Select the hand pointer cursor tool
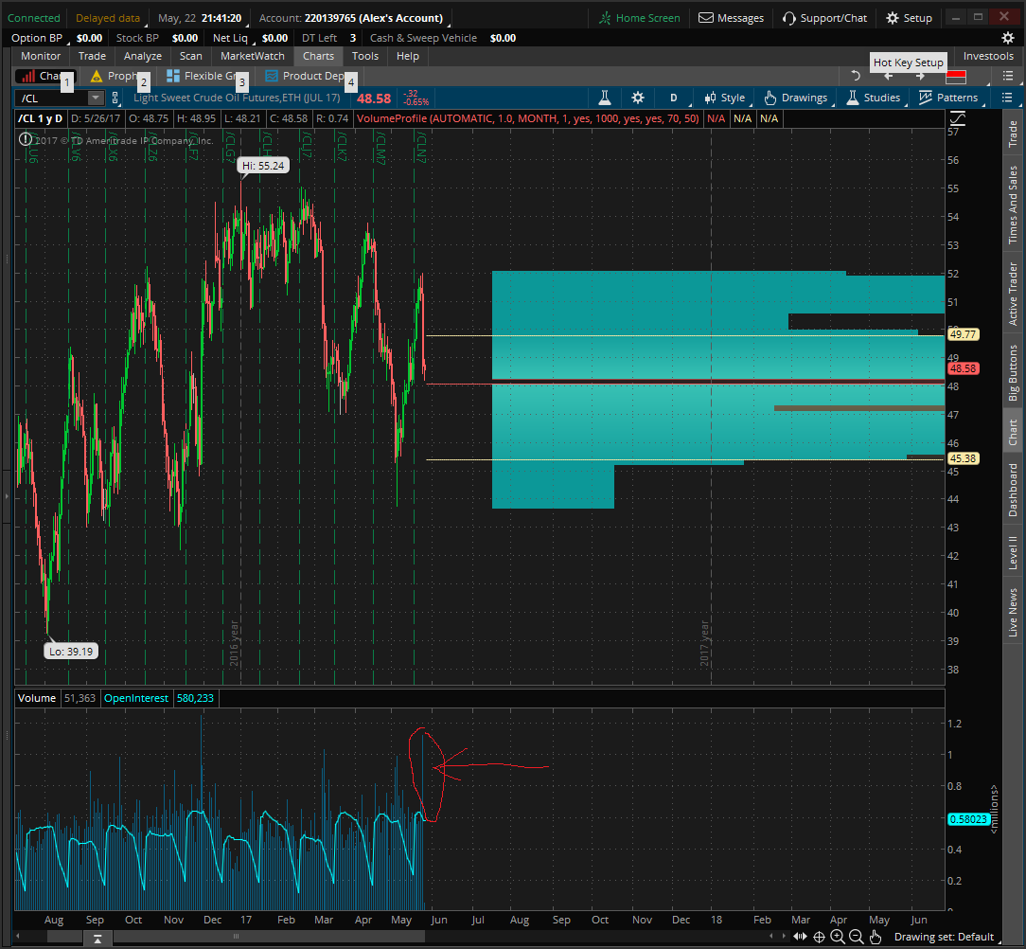 (x=875, y=937)
